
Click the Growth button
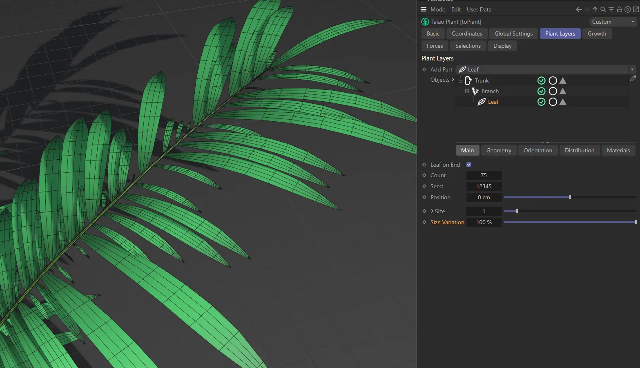pos(597,33)
